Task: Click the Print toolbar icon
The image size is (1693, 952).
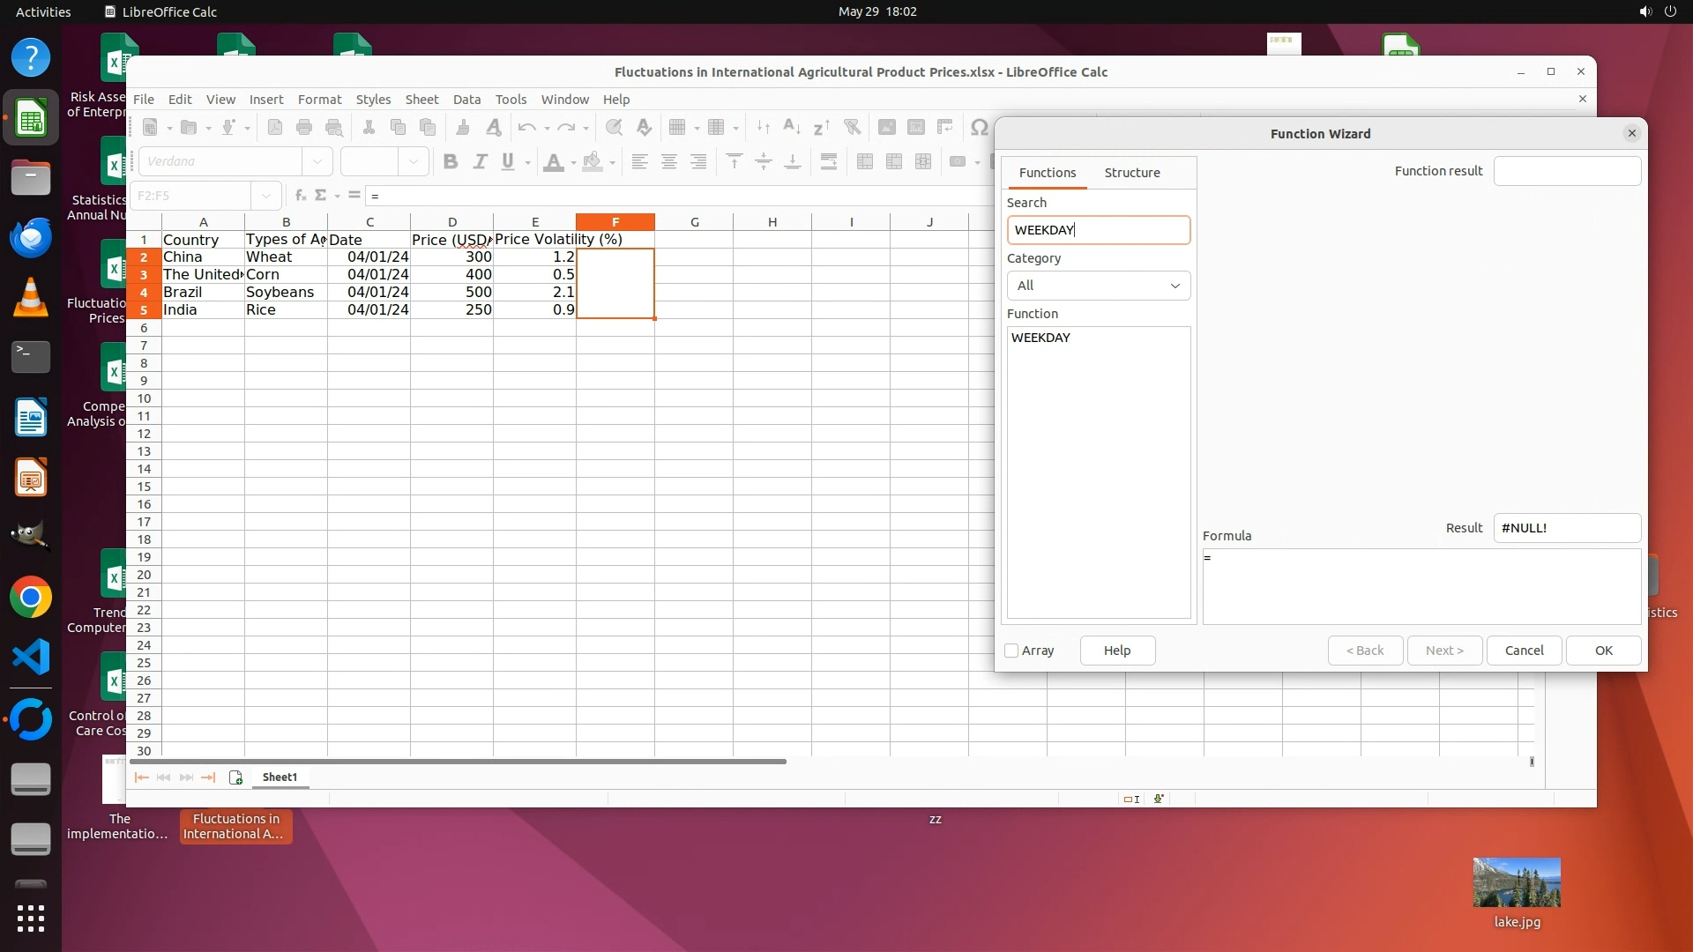Action: [x=304, y=128]
